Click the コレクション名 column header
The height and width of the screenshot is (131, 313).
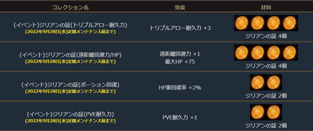[70, 7]
